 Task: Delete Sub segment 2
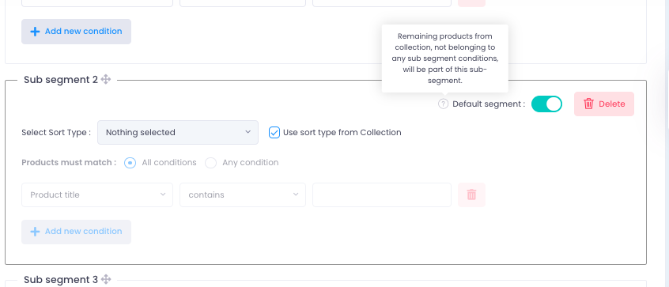click(603, 104)
